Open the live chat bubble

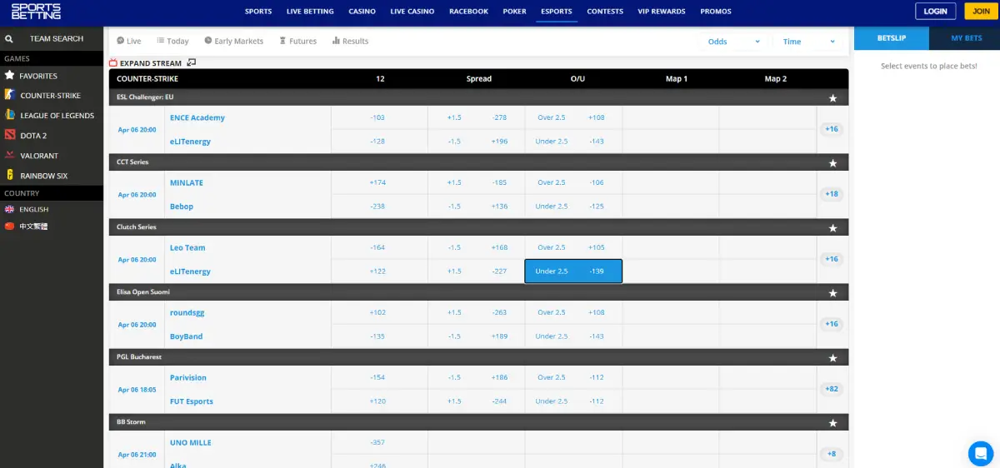pos(981,454)
